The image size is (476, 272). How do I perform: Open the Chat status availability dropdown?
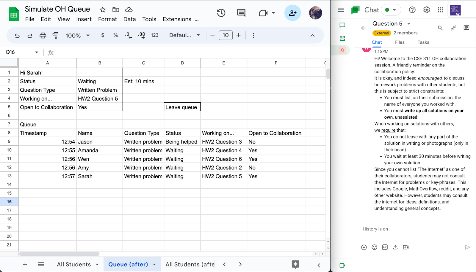391,10
